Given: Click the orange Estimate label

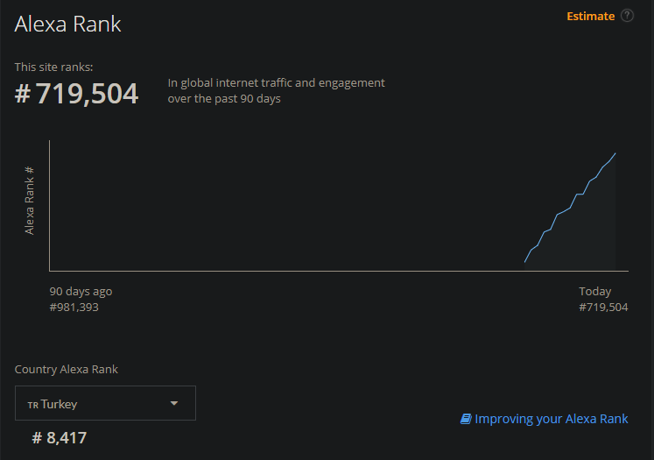Looking at the screenshot, I should pos(591,17).
